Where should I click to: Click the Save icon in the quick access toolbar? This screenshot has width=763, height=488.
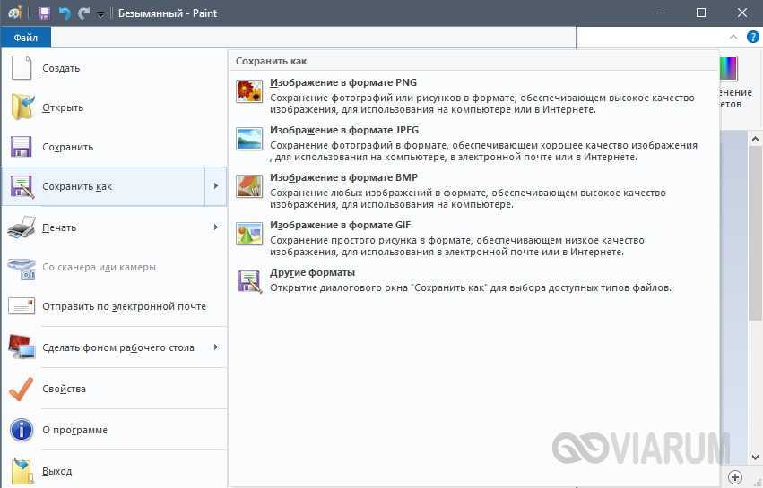click(44, 13)
